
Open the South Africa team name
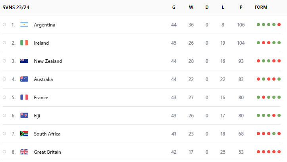tap(47, 134)
